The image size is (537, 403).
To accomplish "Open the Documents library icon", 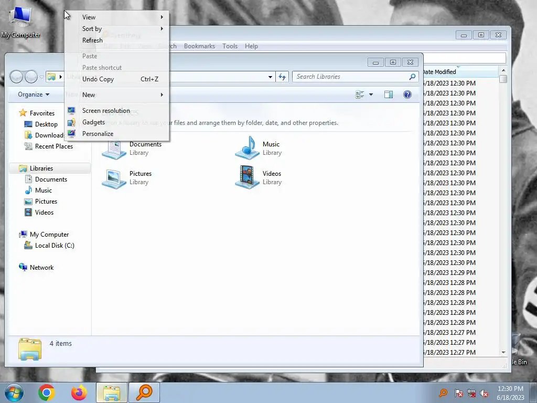I will [114, 149].
